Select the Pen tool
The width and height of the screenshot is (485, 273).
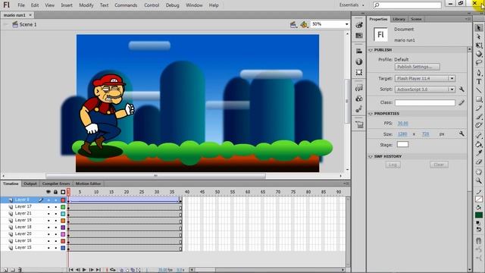478,73
